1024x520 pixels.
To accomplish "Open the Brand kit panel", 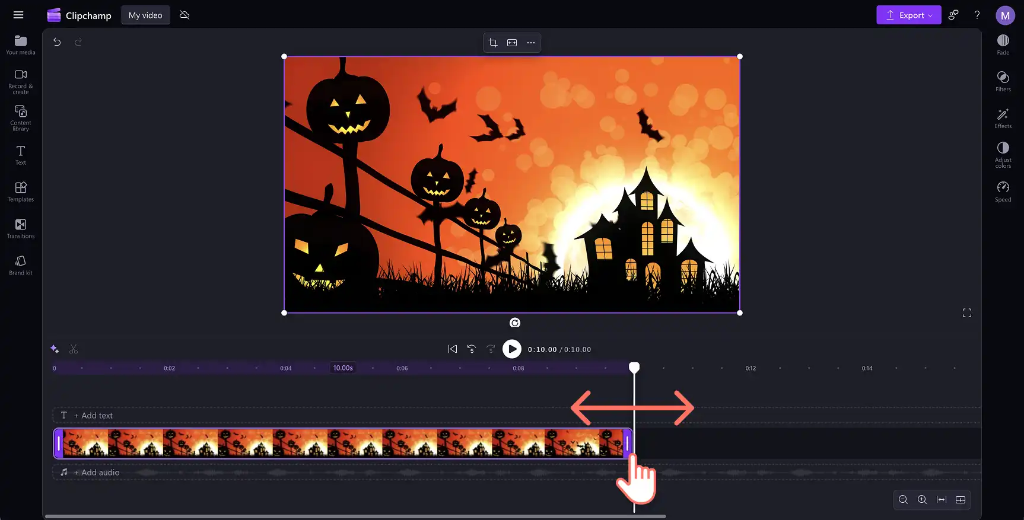I will pos(21,266).
